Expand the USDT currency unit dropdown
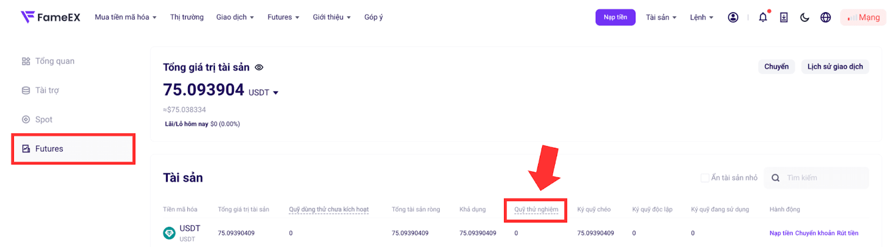Viewport: 895px width, 247px height. [x=263, y=93]
